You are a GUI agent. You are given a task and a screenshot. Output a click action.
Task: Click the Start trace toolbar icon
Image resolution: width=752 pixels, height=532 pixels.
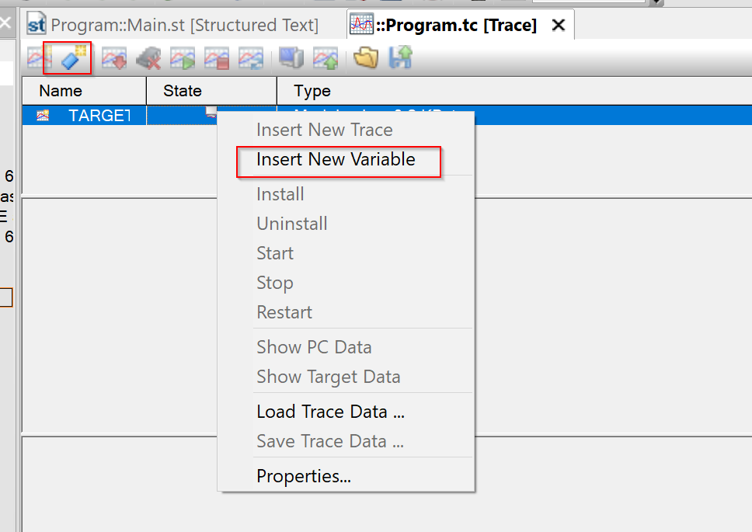pos(183,58)
